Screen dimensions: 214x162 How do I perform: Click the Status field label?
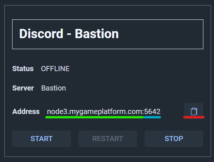click(23, 69)
